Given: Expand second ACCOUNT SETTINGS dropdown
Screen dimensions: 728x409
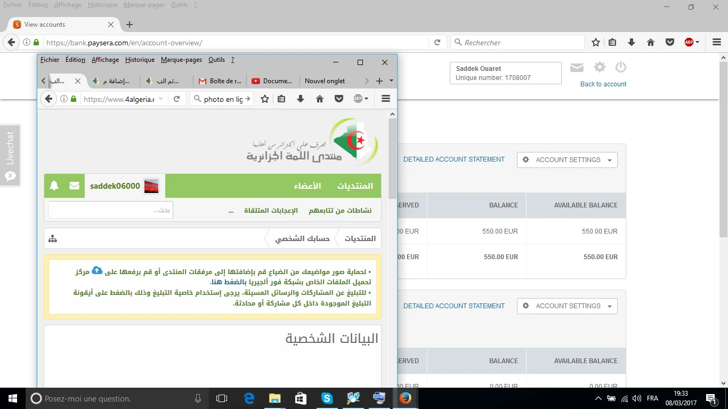Looking at the screenshot, I should [x=567, y=306].
